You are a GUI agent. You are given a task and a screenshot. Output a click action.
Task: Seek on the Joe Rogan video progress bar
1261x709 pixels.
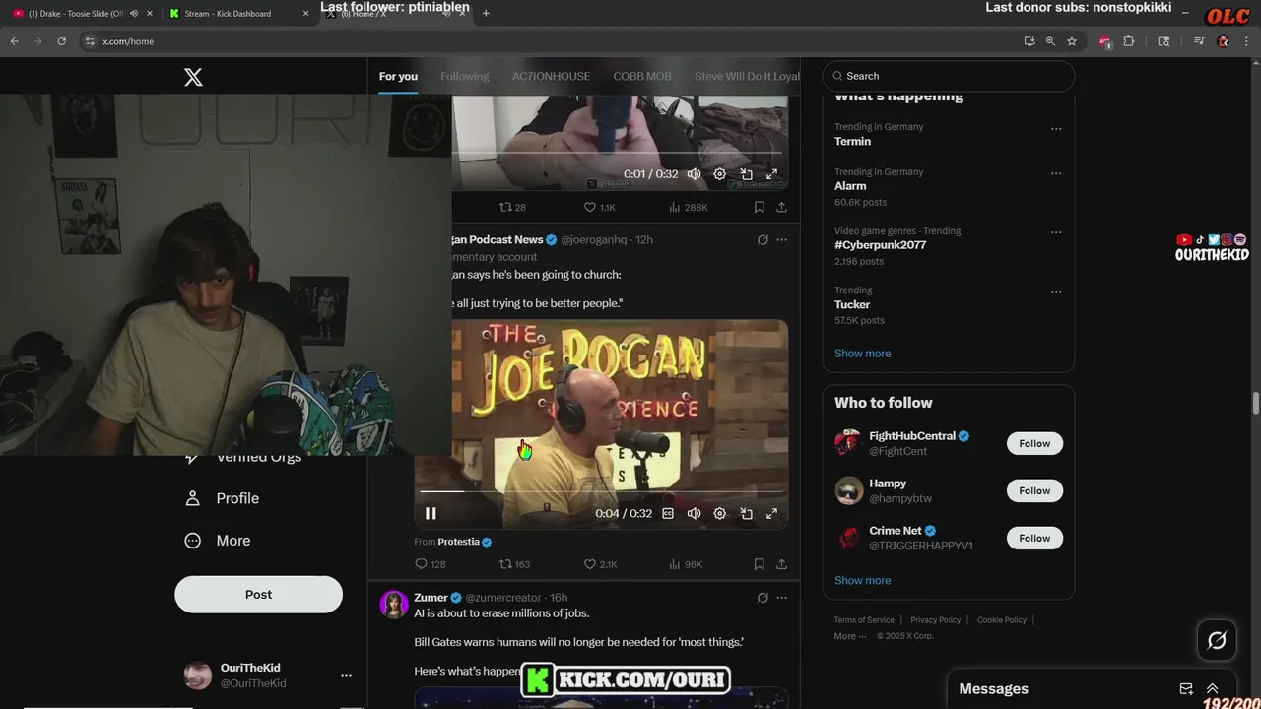601,490
